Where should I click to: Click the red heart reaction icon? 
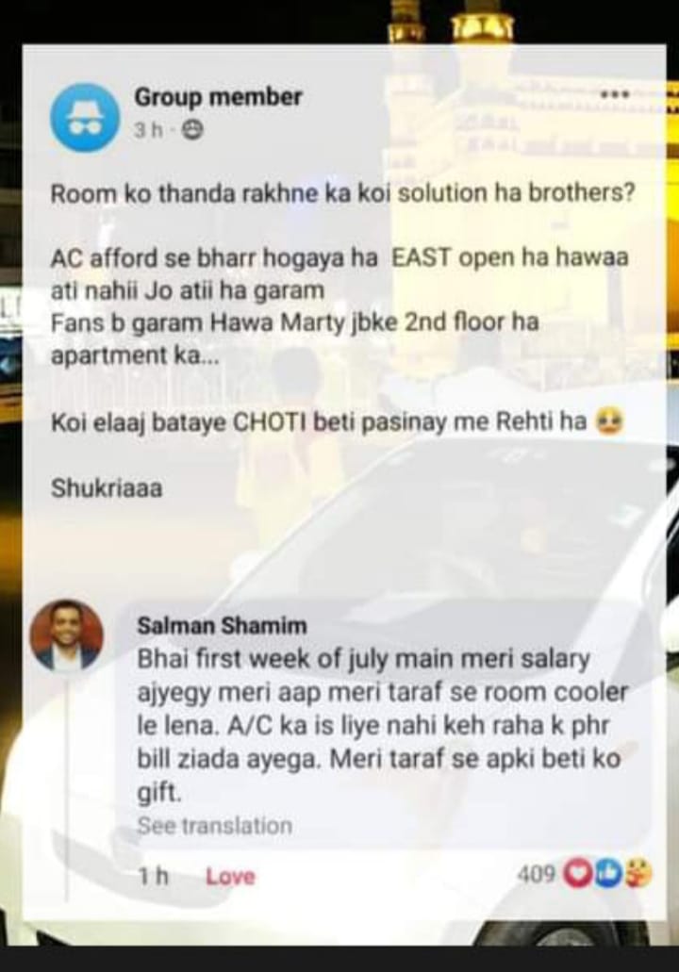(x=577, y=874)
